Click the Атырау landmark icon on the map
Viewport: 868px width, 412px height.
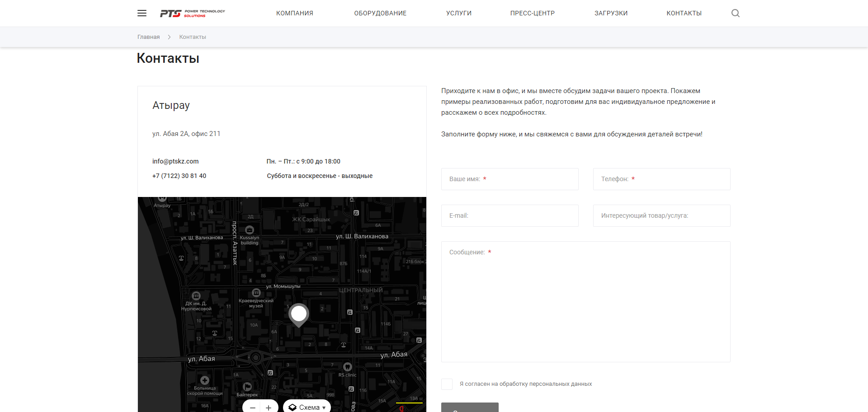pos(162,199)
